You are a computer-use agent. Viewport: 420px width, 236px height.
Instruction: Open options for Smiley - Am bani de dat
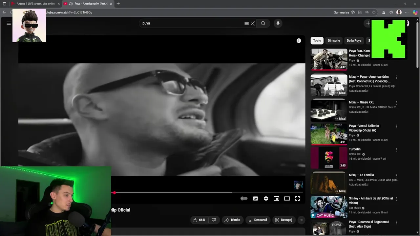tap(397, 199)
